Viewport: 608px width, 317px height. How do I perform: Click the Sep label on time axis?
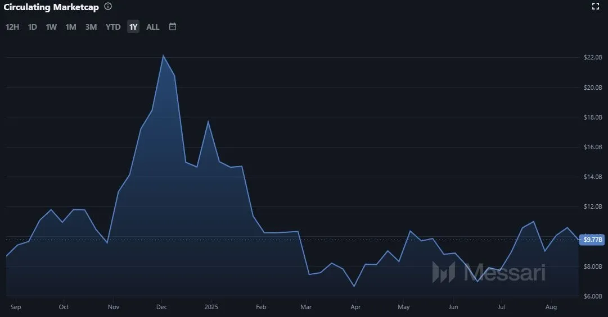coord(16,307)
